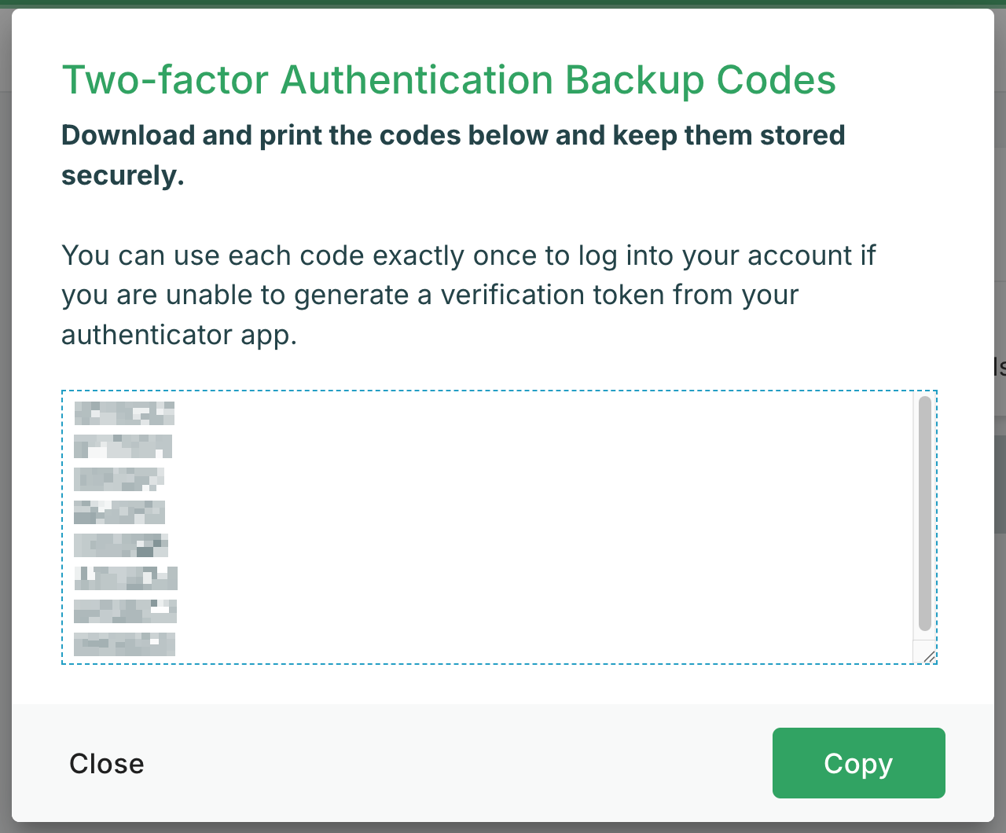Click the bold 'Download and print the codes' text
This screenshot has width=1006, height=833.
pyautogui.click(x=453, y=155)
